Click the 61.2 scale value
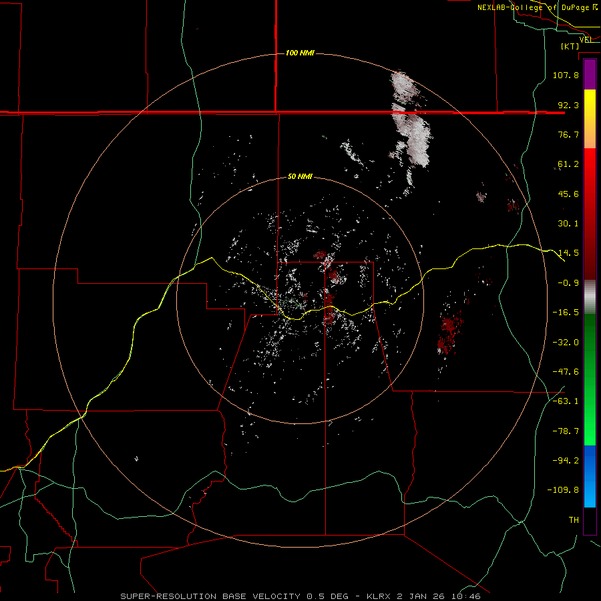601x601 pixels. 568,164
